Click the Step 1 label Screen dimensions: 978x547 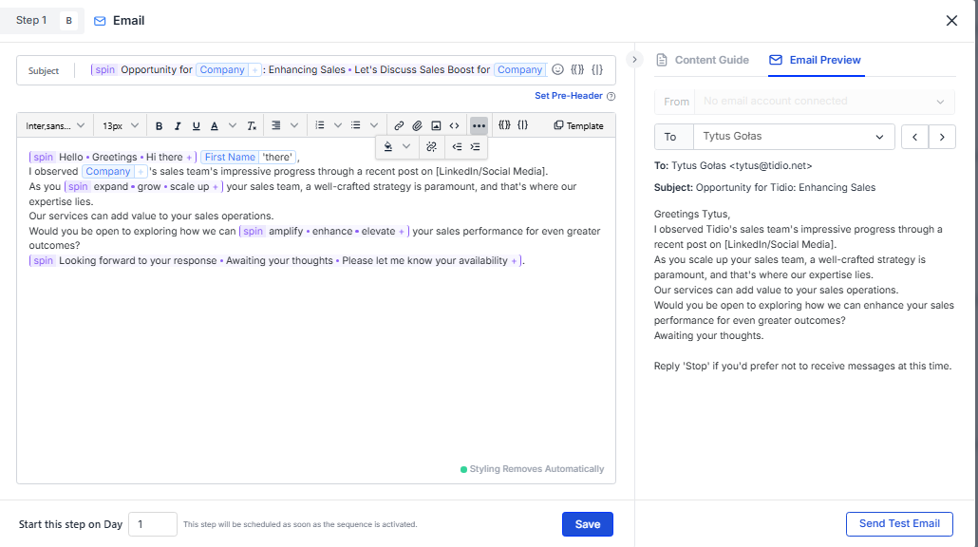point(31,21)
